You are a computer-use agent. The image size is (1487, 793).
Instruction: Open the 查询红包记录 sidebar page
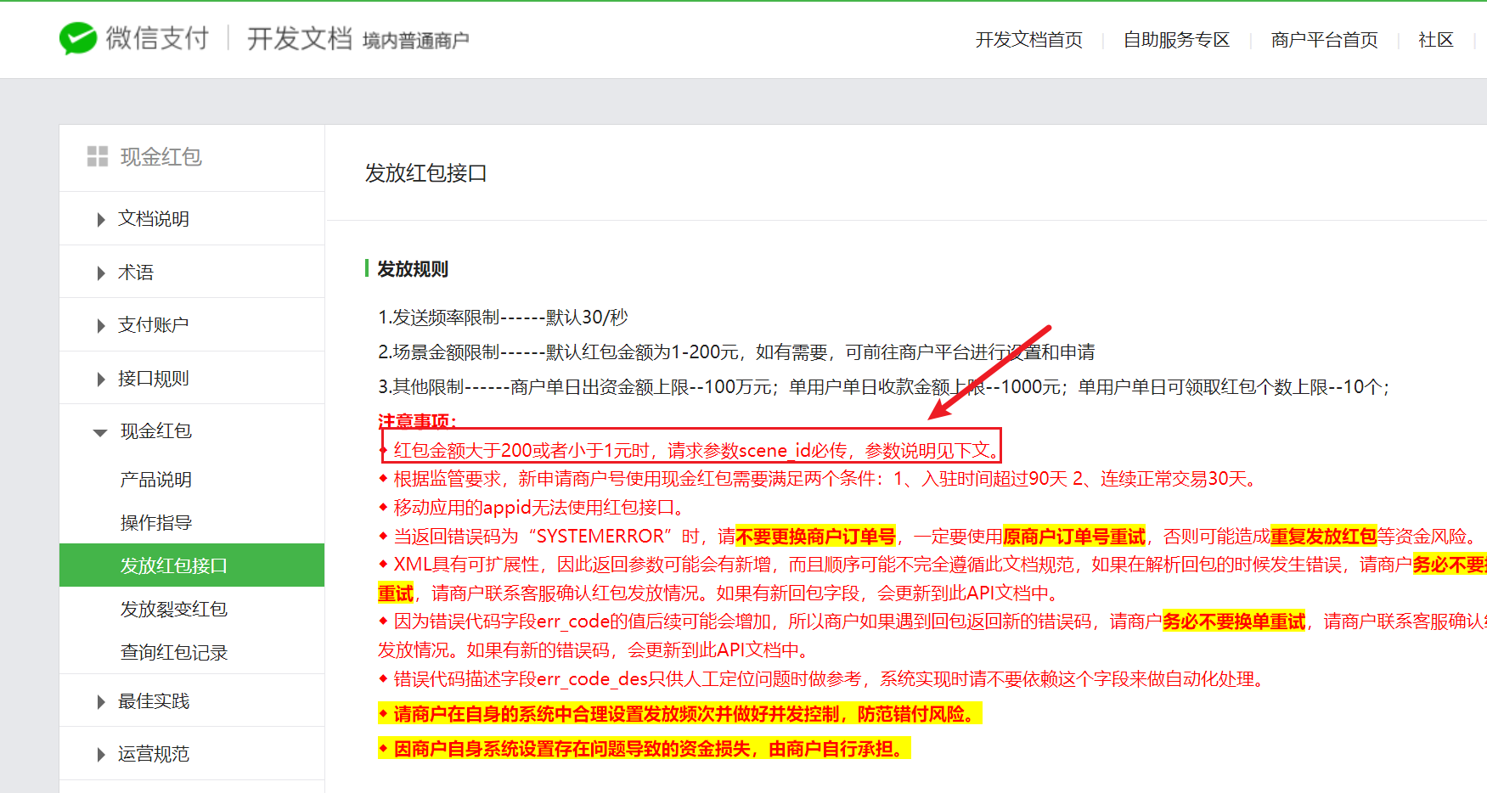pos(174,652)
